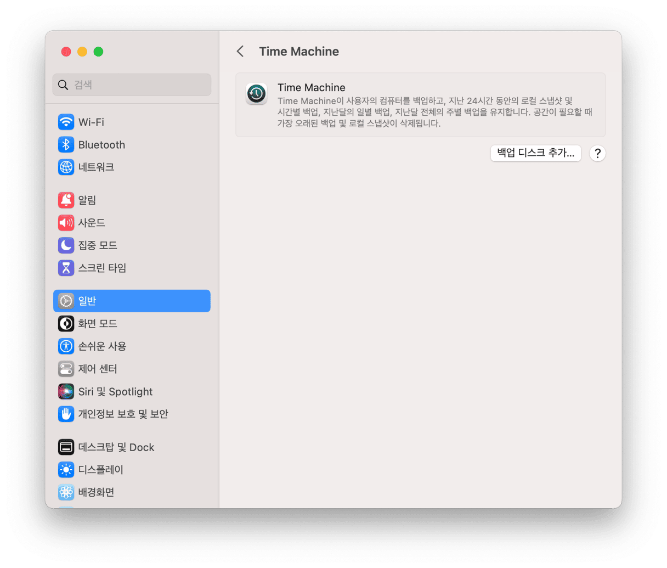Click the Wi-Fi icon in sidebar
Viewport: 667px width, 568px height.
[x=66, y=122]
